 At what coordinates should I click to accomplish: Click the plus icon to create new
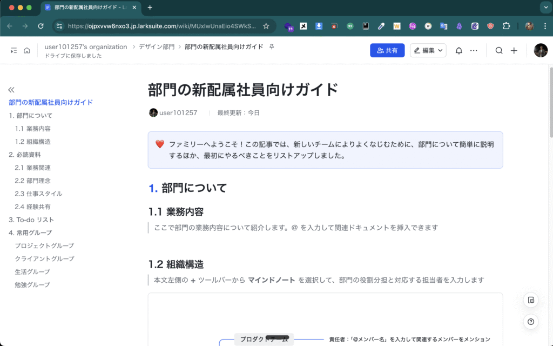(x=514, y=50)
